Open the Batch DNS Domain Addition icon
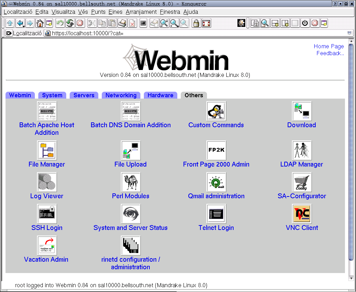This screenshot has height=292, width=356. click(x=131, y=111)
